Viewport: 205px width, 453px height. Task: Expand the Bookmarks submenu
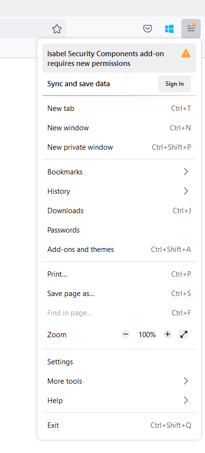coord(119,172)
